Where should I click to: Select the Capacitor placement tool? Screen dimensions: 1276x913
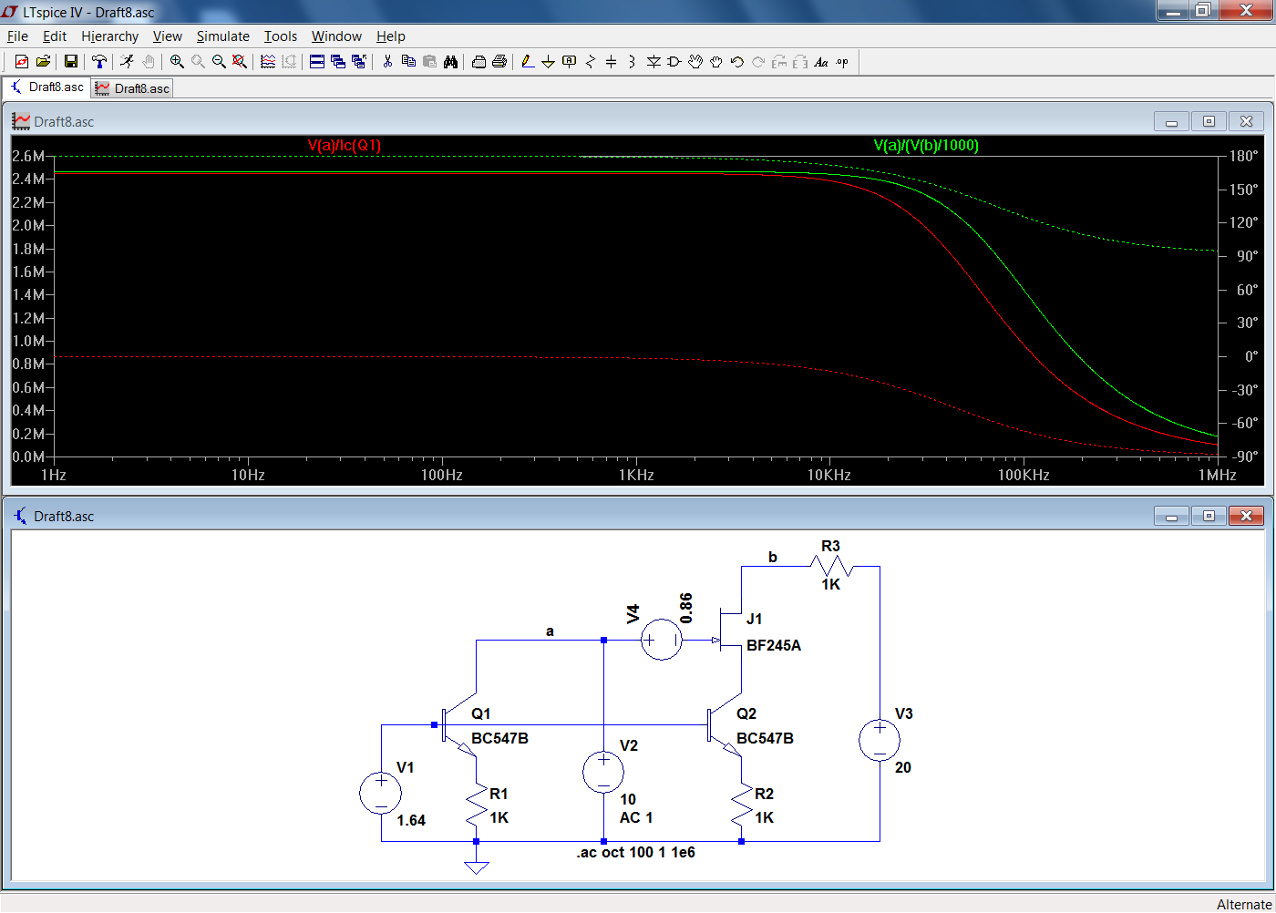point(611,61)
